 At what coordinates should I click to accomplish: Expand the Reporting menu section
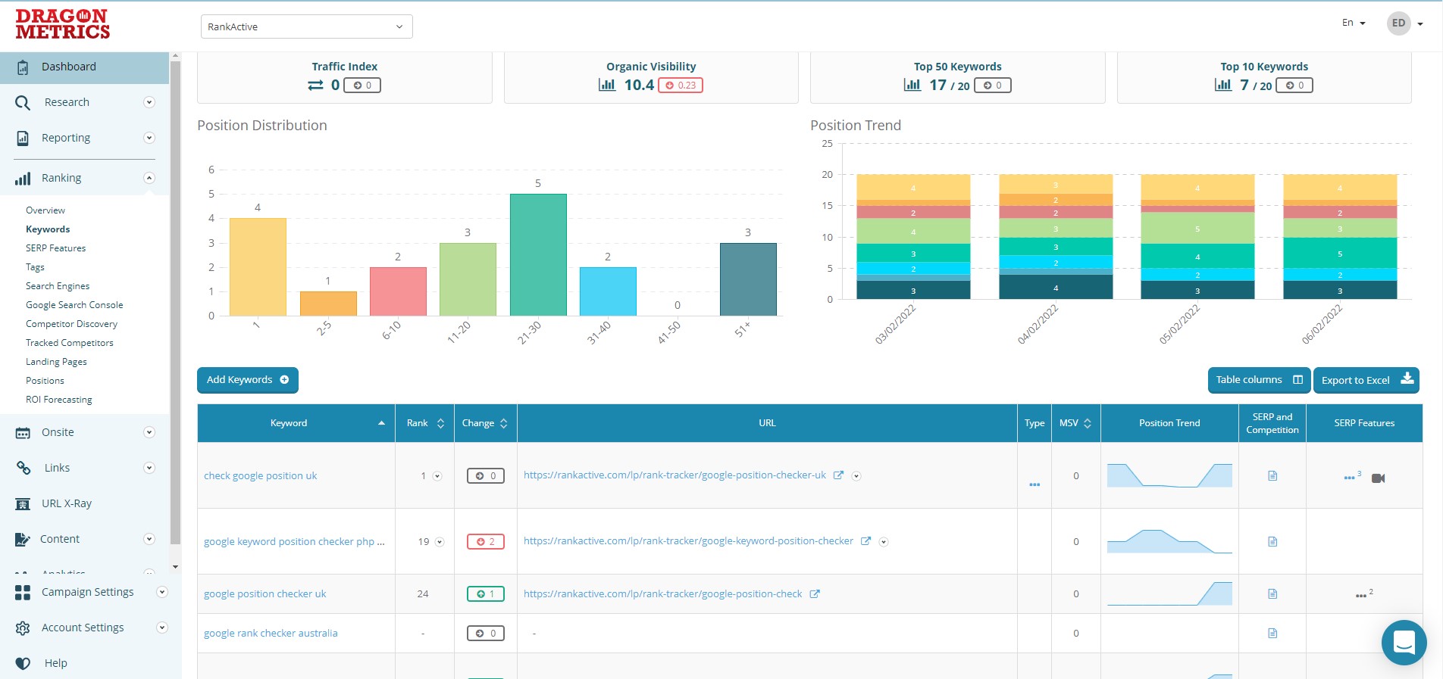[x=149, y=138]
